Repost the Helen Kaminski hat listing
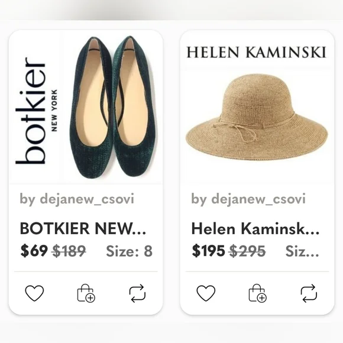 309,293
